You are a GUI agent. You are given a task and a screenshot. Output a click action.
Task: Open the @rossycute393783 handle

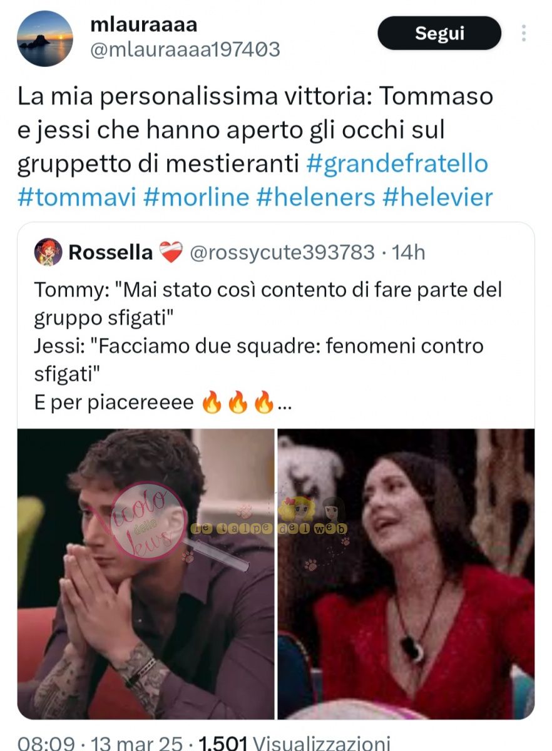(x=282, y=253)
